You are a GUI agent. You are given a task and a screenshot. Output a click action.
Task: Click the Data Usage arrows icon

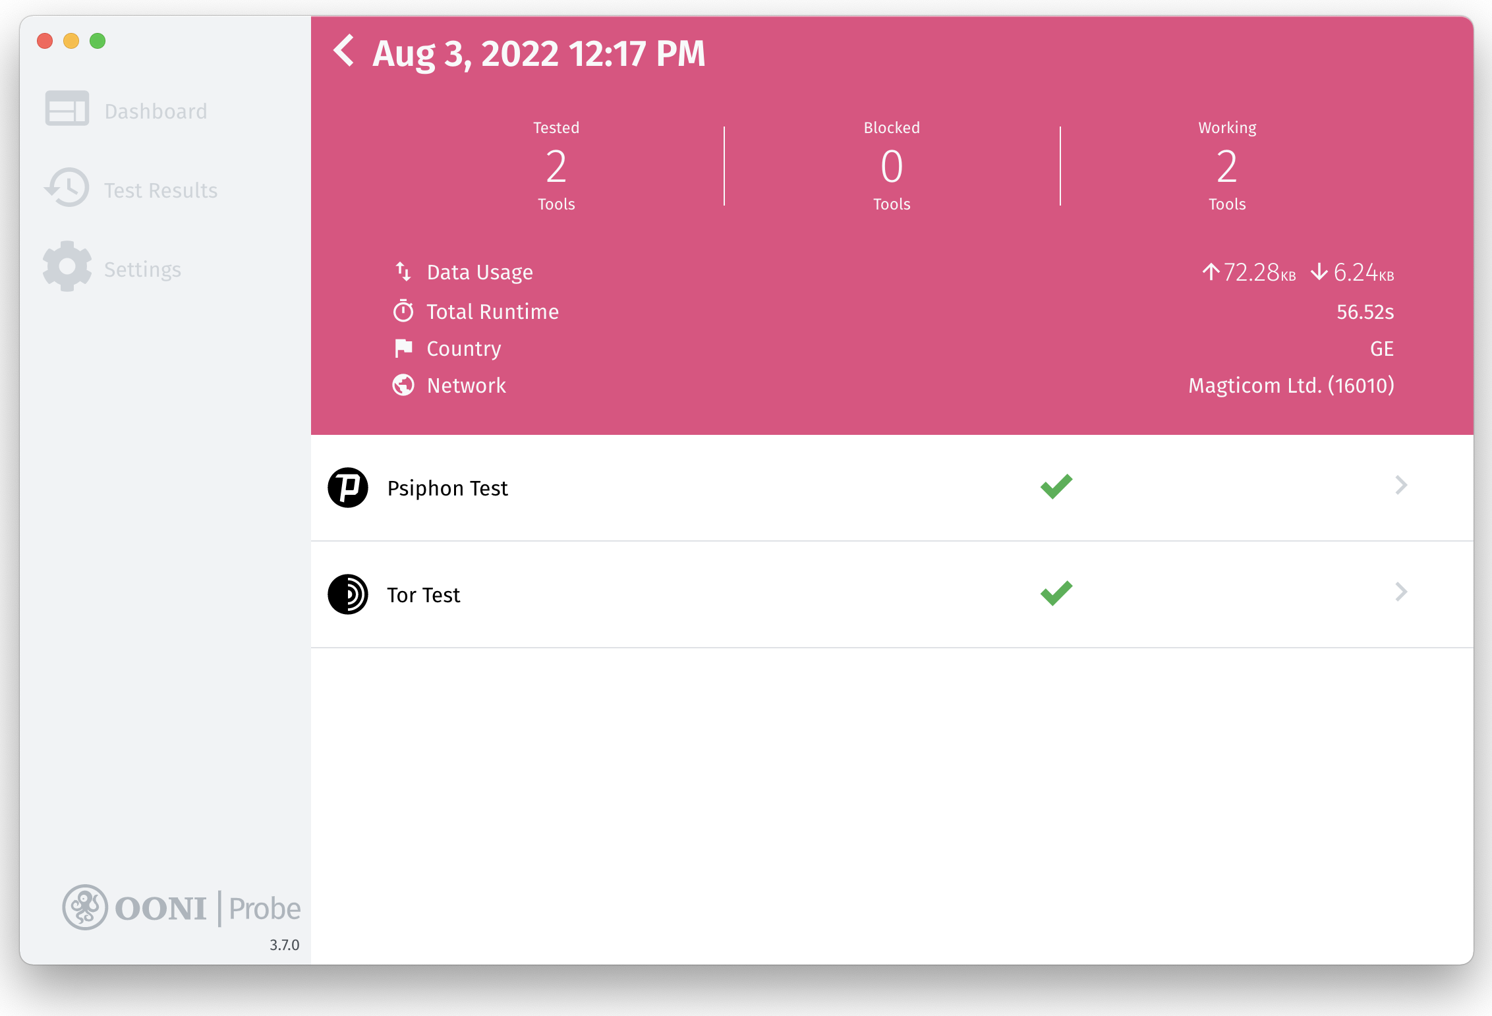(x=403, y=271)
